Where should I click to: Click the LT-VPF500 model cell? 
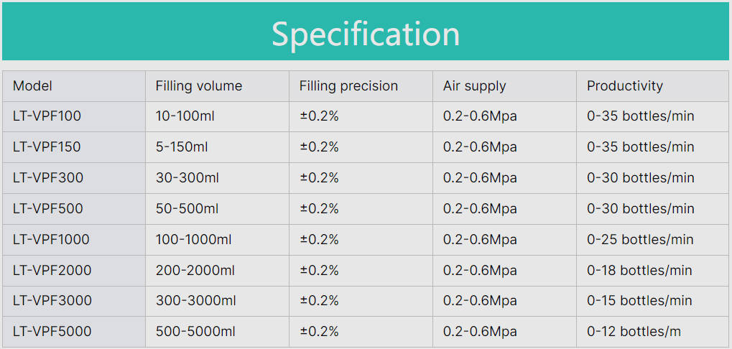pos(48,209)
